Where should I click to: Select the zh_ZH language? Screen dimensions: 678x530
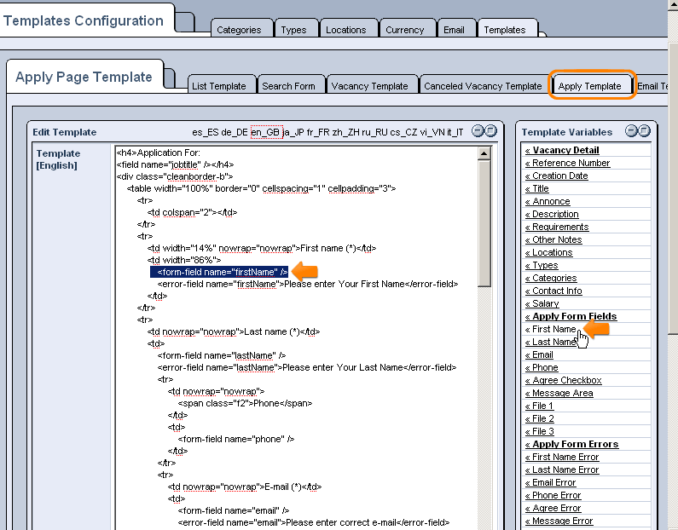(345, 132)
